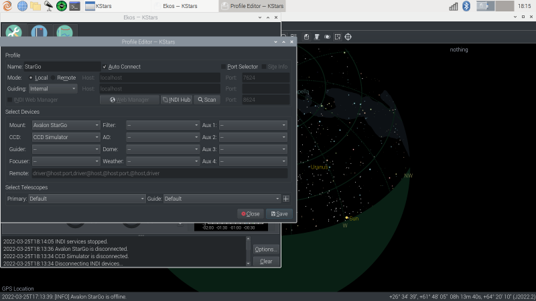
Task: Expand the Filter device dropdown
Action: [x=163, y=125]
